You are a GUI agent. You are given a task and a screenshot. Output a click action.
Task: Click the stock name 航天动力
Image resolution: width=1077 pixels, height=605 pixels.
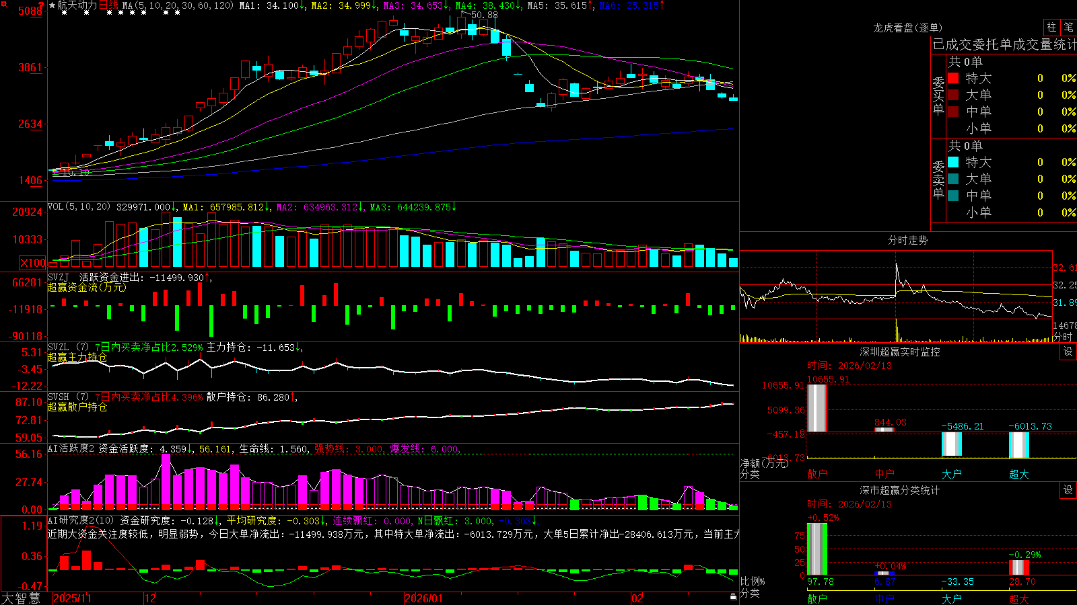click(x=77, y=5)
